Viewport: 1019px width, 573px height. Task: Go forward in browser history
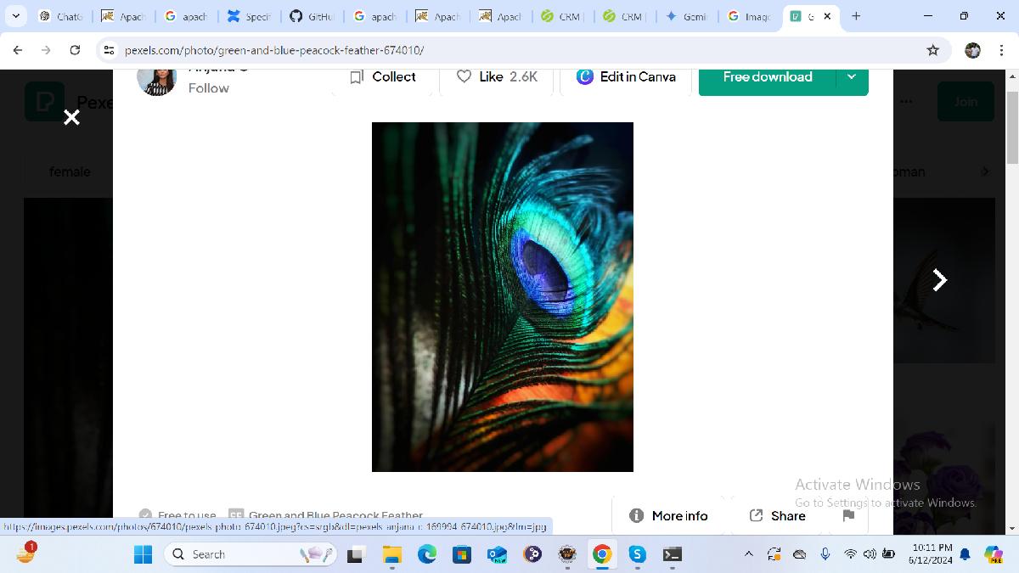click(x=46, y=50)
